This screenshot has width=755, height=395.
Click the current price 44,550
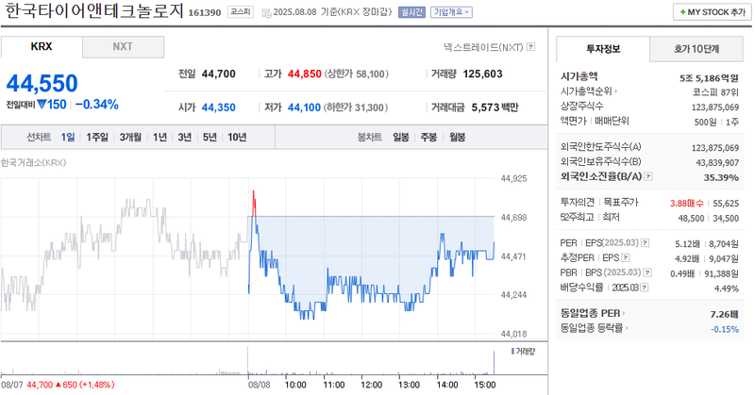[42, 83]
